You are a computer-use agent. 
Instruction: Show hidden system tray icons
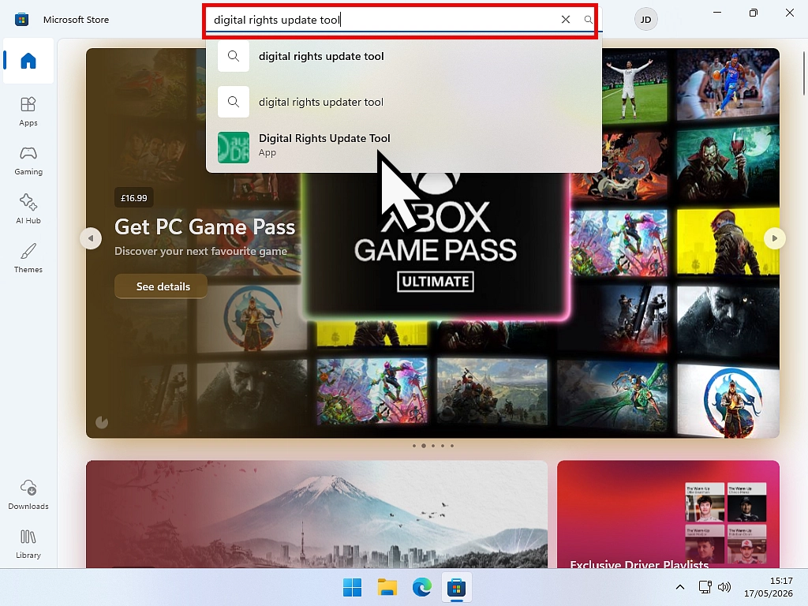pyautogui.click(x=680, y=587)
